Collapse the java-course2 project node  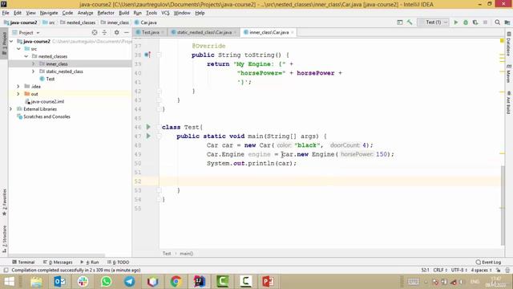11,41
